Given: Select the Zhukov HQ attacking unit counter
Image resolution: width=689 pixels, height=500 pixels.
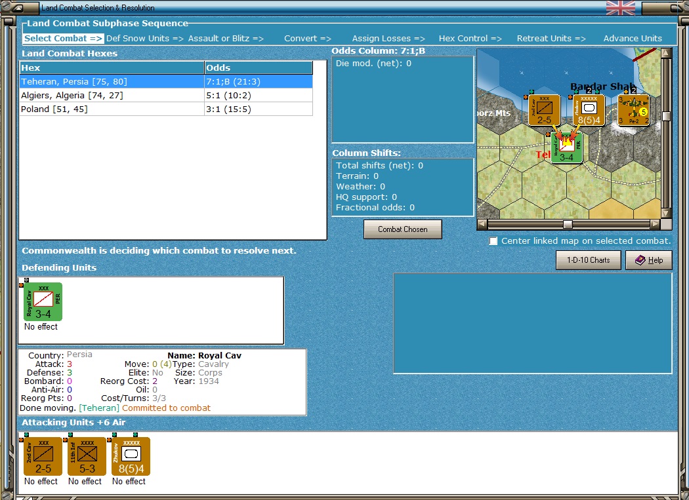Looking at the screenshot, I should pos(131,457).
